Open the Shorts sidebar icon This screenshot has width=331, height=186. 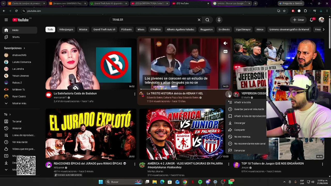point(6,37)
